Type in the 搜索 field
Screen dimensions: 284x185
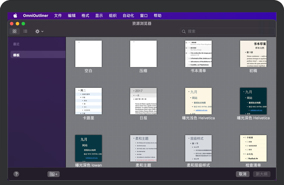pos(230,32)
